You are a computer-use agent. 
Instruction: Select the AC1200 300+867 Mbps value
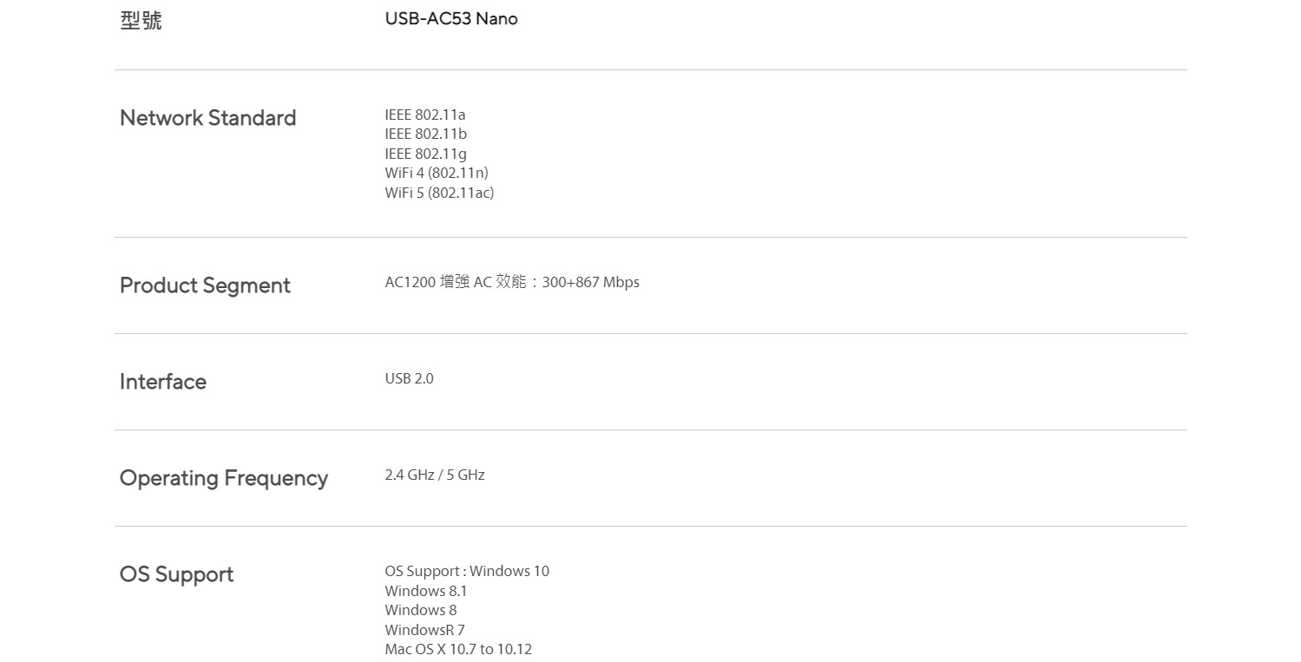coord(512,282)
